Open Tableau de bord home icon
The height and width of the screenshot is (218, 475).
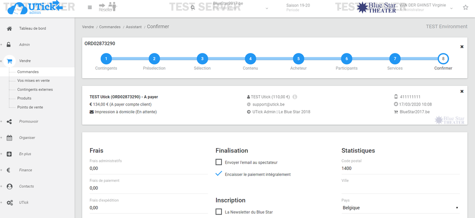point(9,28)
